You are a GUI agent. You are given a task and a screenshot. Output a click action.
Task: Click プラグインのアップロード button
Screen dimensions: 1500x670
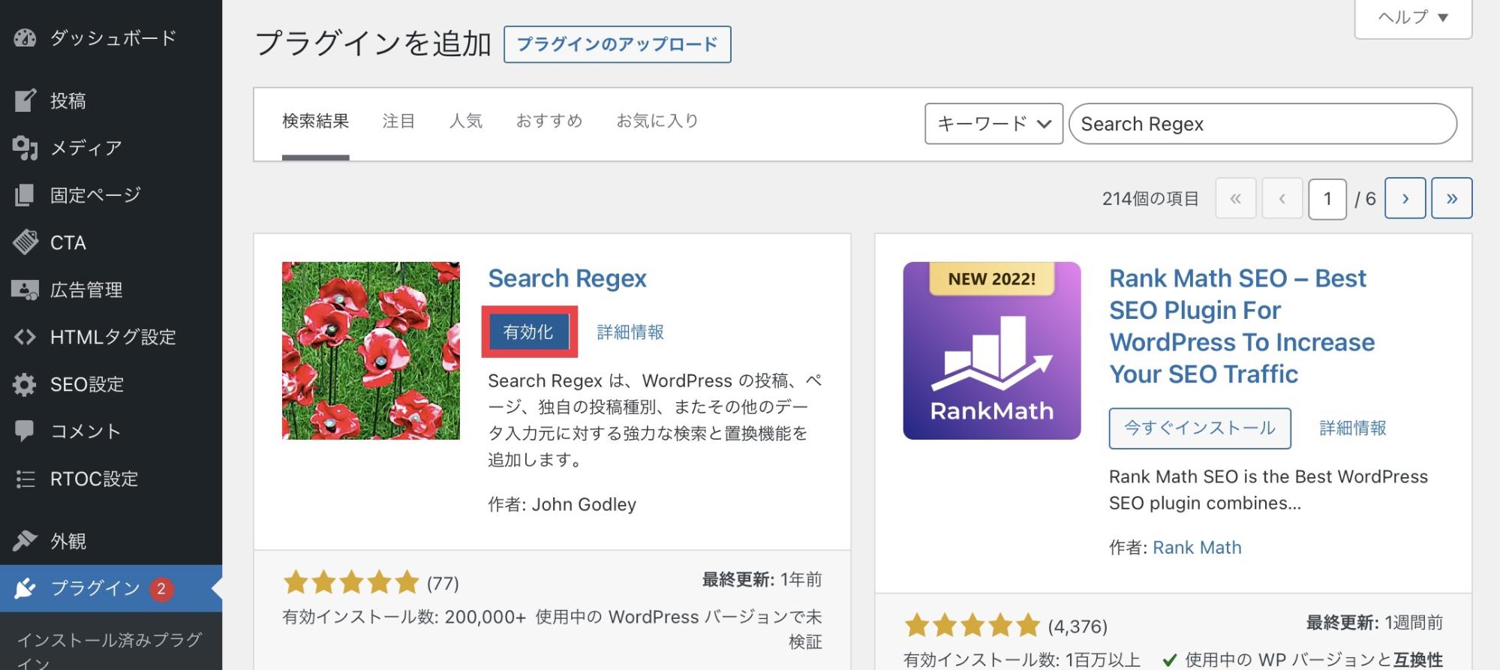pyautogui.click(x=618, y=44)
